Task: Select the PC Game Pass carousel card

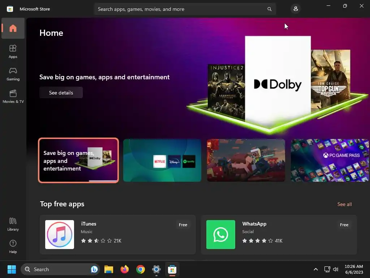Action: [330, 160]
